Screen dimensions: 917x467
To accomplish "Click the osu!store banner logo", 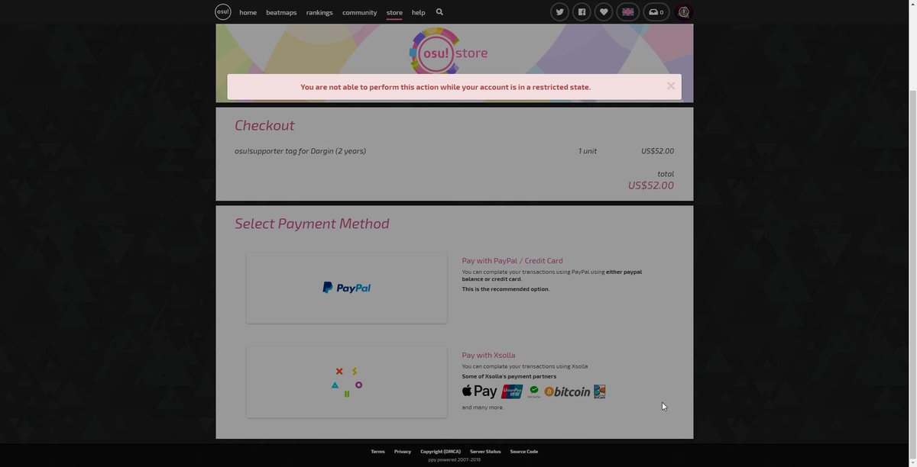I will [449, 53].
